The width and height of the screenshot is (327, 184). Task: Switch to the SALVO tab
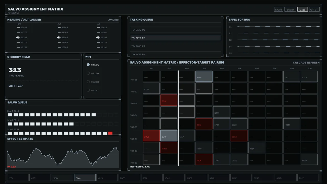coord(278,9)
